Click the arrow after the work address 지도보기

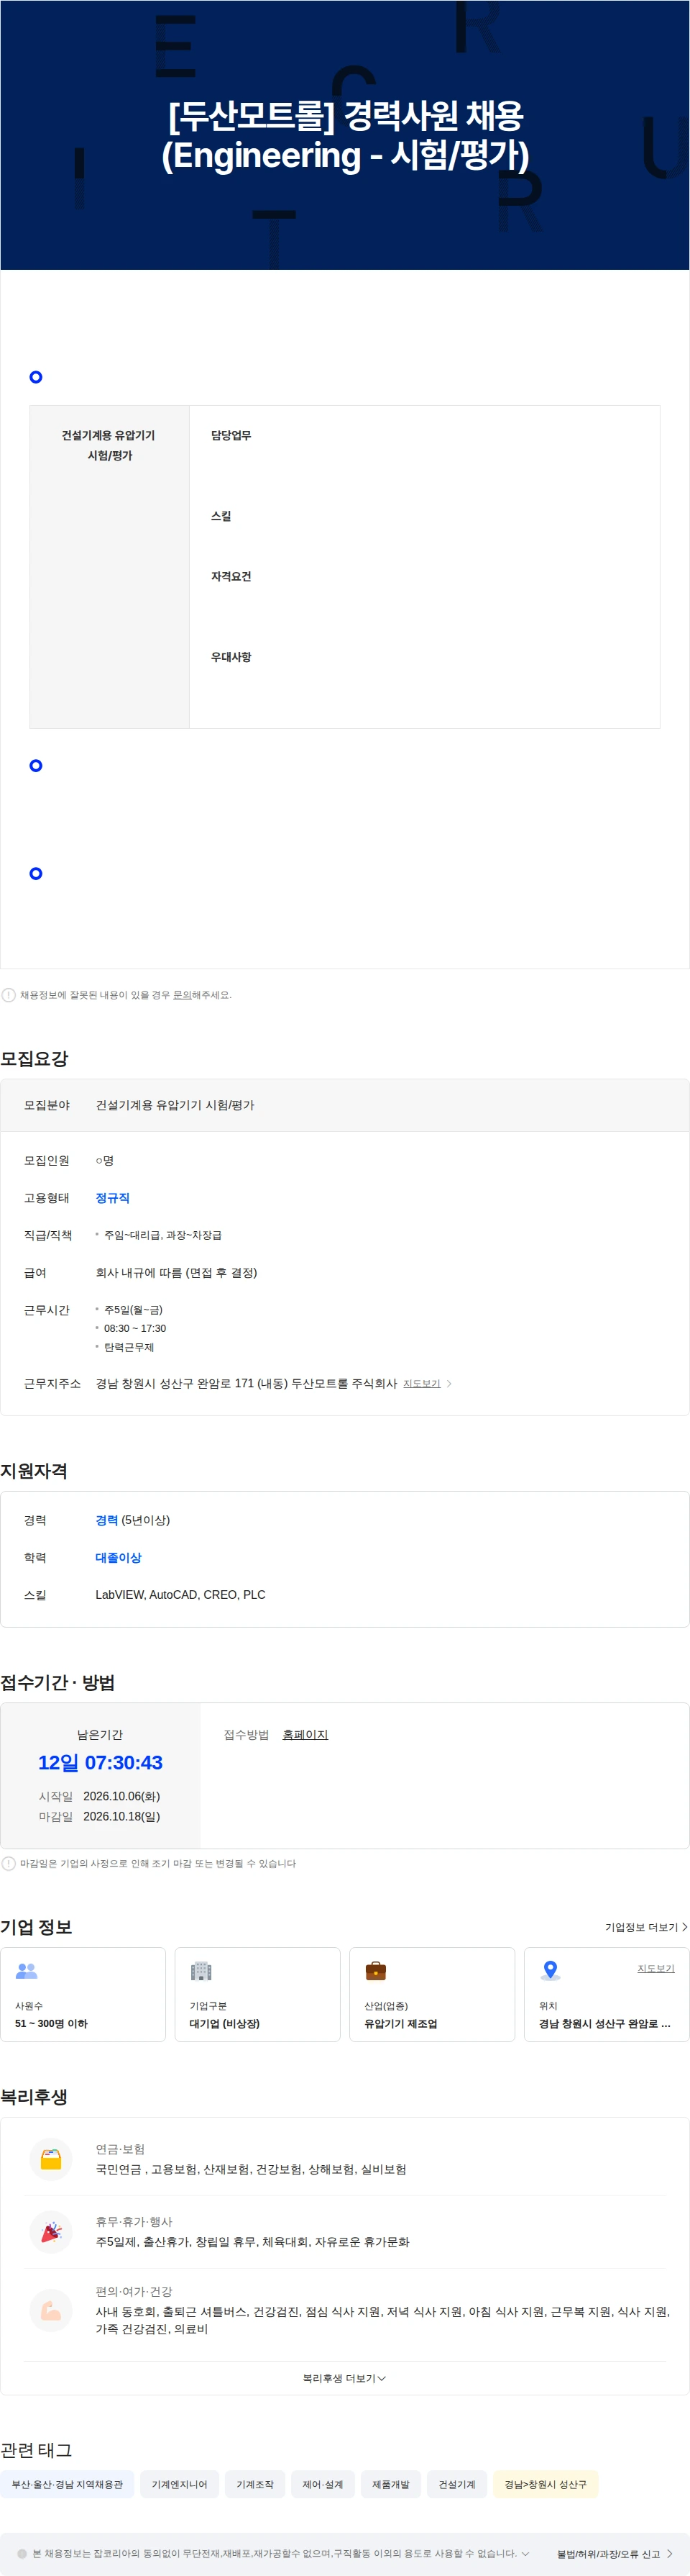pyautogui.click(x=449, y=1384)
